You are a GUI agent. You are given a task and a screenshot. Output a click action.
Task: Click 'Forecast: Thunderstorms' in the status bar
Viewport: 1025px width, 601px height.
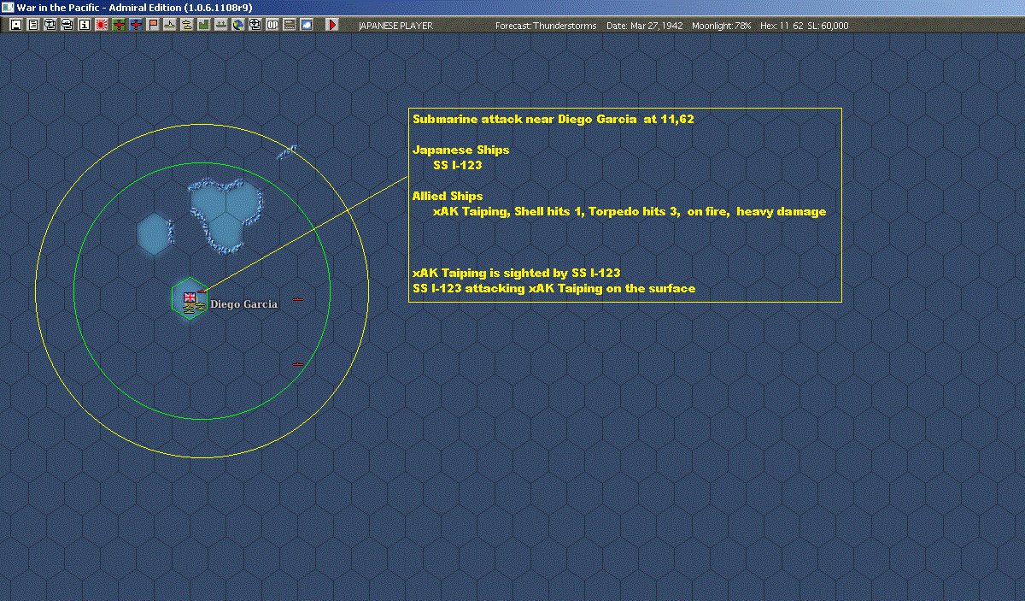pos(546,26)
